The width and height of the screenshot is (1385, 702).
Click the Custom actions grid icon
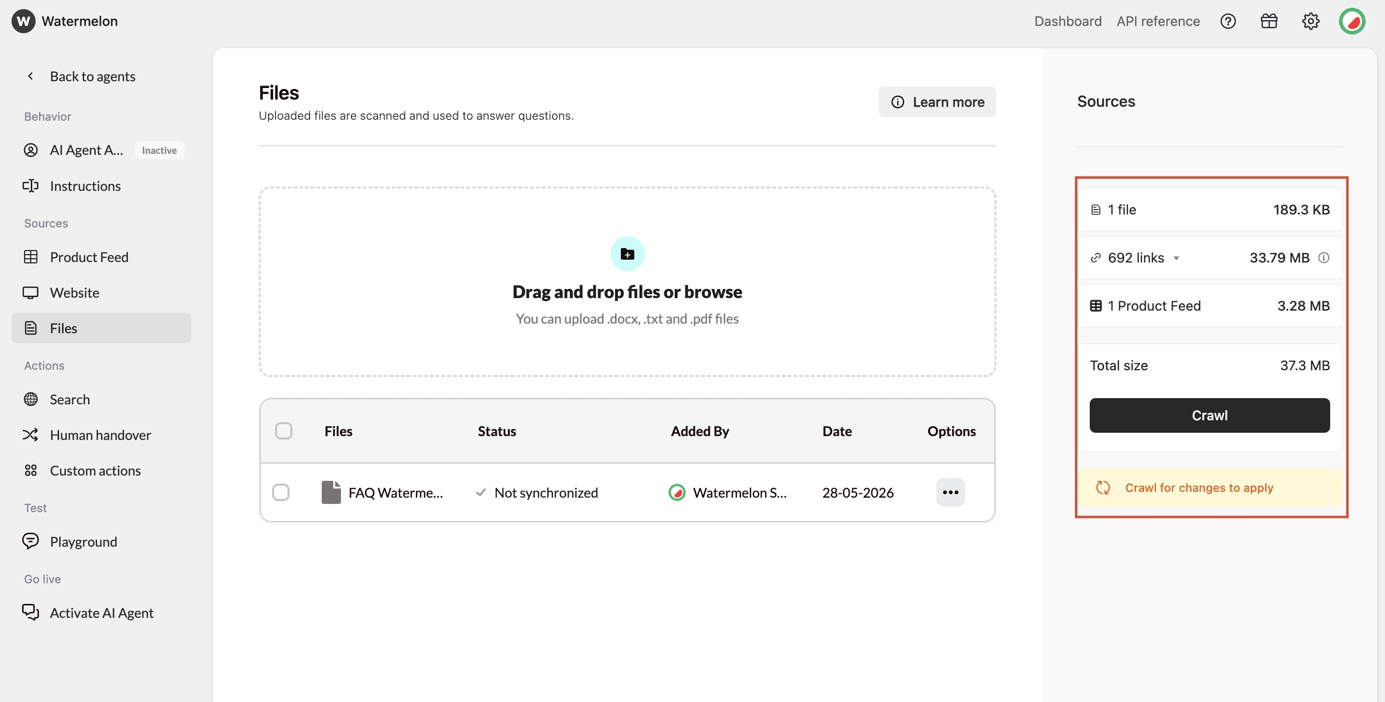[31, 470]
